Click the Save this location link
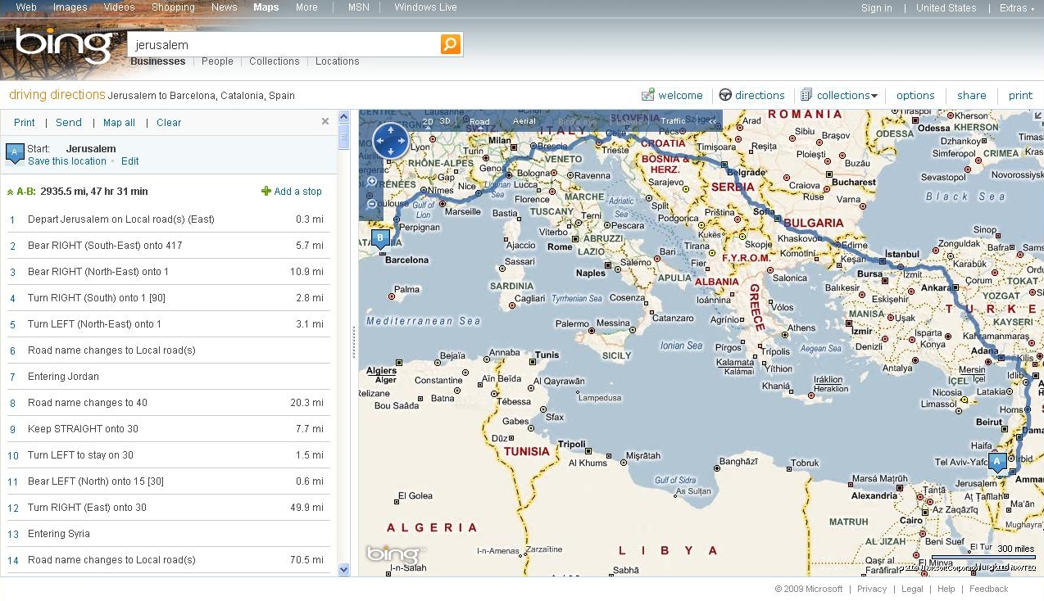The width and height of the screenshot is (1044, 601). tap(67, 161)
